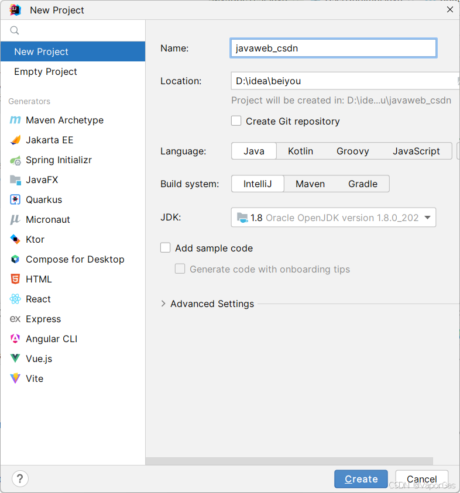Select the Angular CLI label
This screenshot has width=460, height=493.
point(52,339)
